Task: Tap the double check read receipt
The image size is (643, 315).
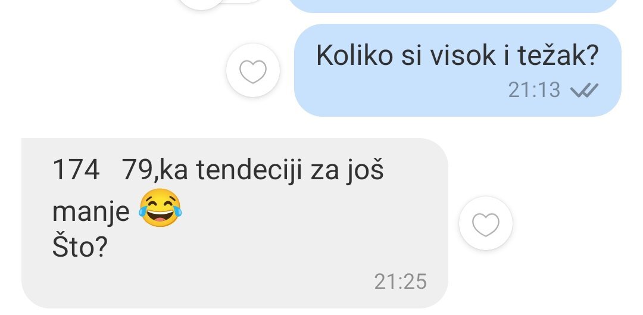Action: [x=585, y=89]
